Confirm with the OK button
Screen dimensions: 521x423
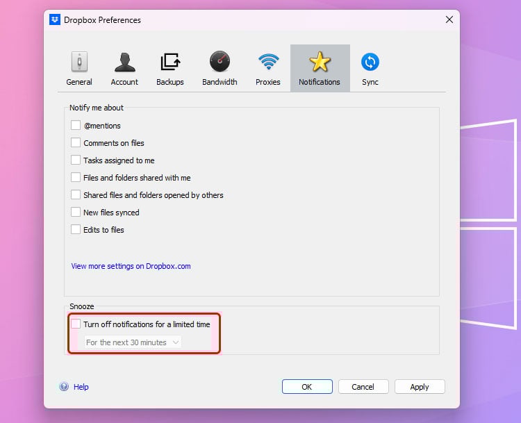click(307, 386)
